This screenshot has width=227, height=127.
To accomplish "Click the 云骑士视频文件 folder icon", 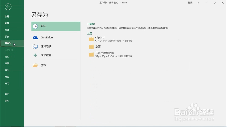I will pos(91,55).
